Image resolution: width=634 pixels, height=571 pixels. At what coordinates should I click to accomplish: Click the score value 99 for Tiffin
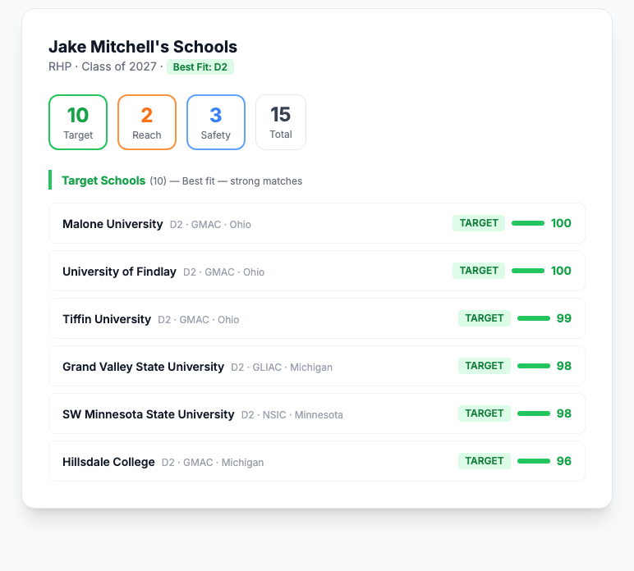(x=564, y=318)
